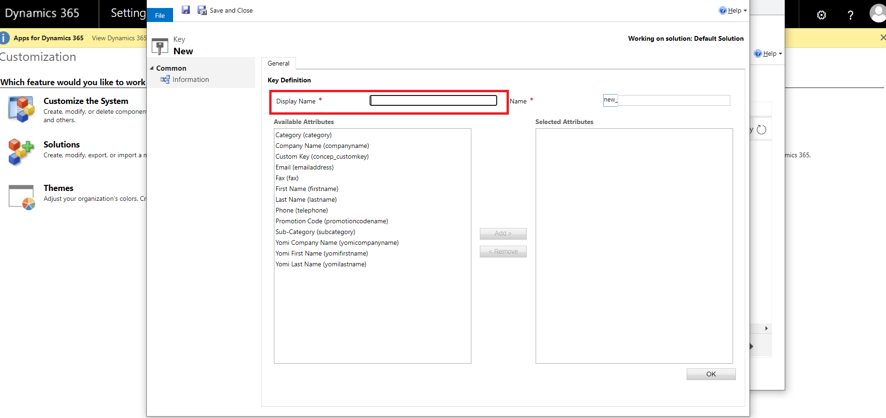The width and height of the screenshot is (886, 418).
Task: Select Last Name (lastname) attribute
Action: click(306, 199)
